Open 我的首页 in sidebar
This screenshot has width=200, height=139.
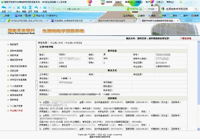[14, 44]
